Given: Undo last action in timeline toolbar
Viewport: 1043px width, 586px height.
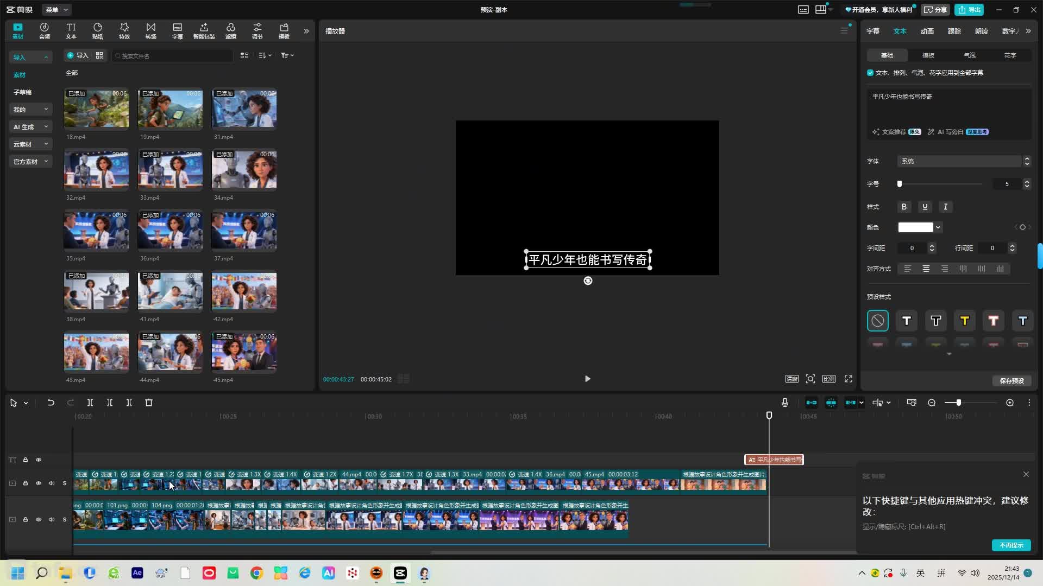Looking at the screenshot, I should 51,403.
